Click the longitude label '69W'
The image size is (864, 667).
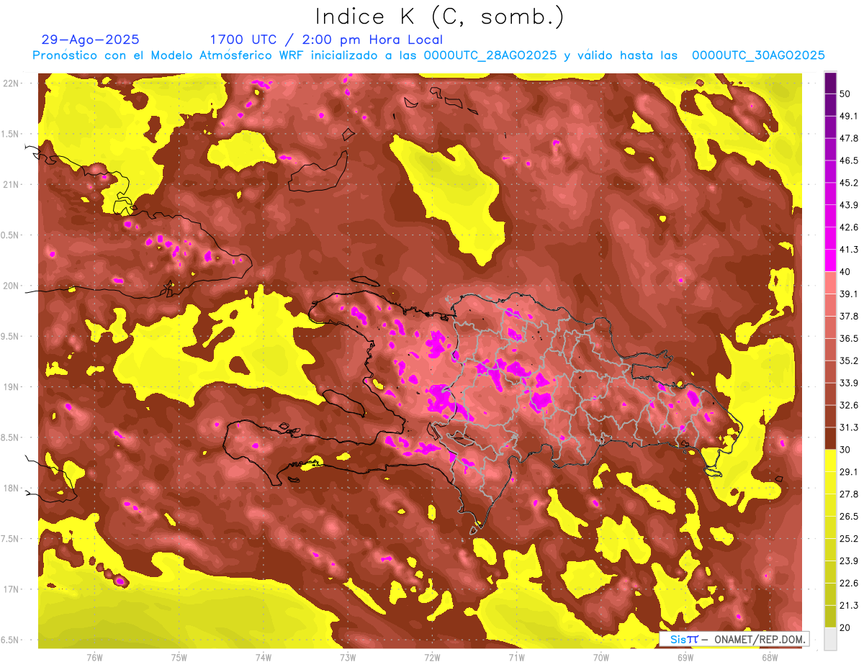tap(685, 657)
